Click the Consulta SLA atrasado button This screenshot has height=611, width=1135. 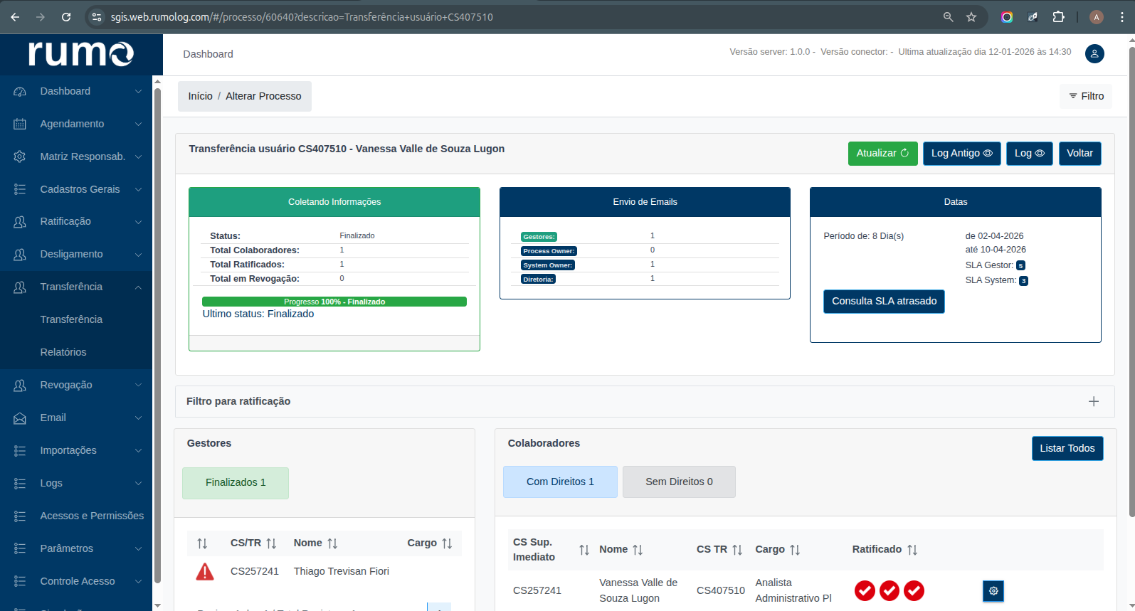click(884, 302)
